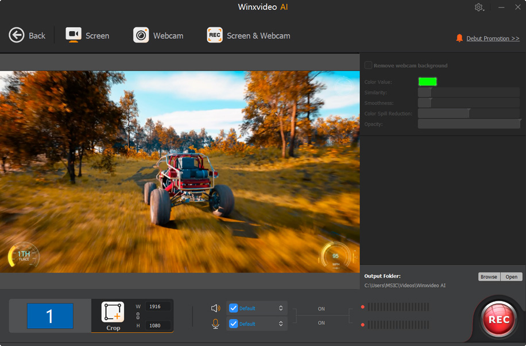Screen dimensions: 526x346
Task: Toggle the aspect ratio lock icon
Action: [138, 316]
